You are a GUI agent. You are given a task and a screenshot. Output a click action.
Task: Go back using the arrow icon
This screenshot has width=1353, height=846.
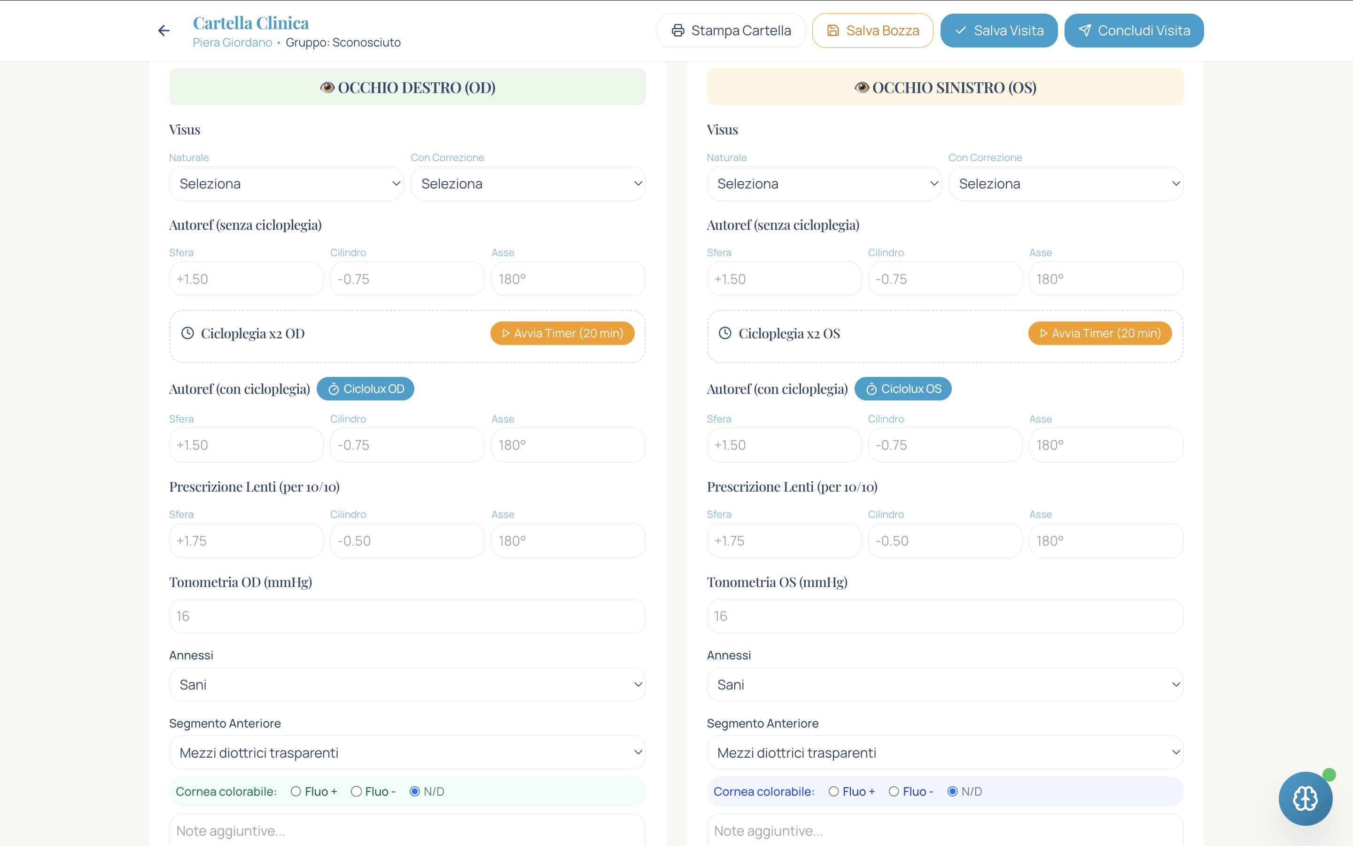click(x=163, y=31)
